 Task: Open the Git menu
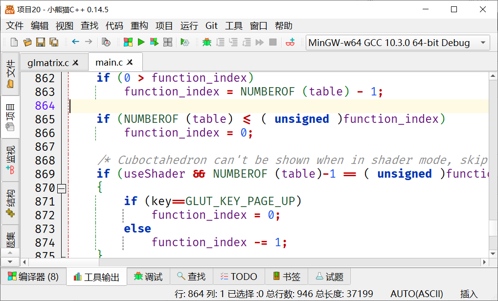tap(211, 26)
